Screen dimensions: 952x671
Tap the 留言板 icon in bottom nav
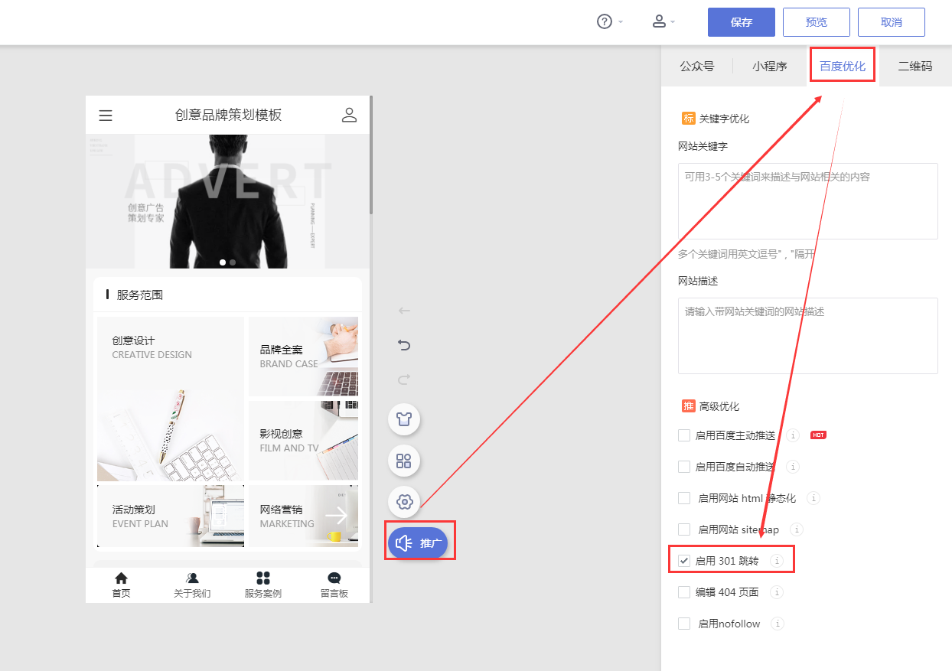[x=334, y=578]
